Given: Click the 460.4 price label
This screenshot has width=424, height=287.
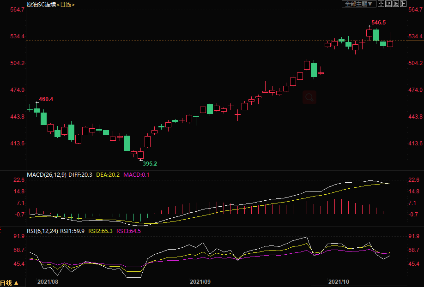Looking at the screenshot, I should coord(46,99).
